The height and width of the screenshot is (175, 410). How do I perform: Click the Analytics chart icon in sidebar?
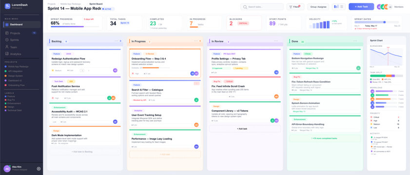[x=7, y=54]
